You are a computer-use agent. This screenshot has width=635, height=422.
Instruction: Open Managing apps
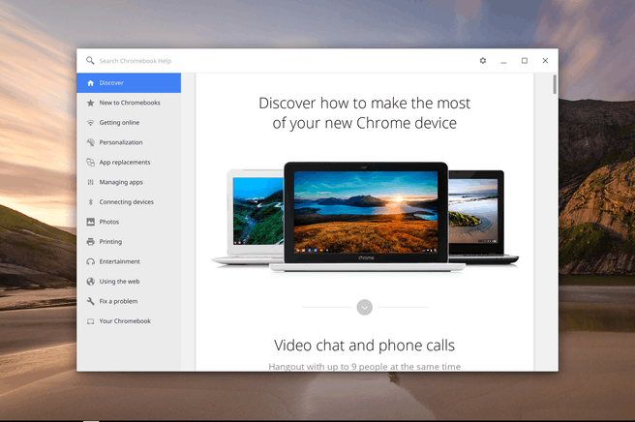129,182
